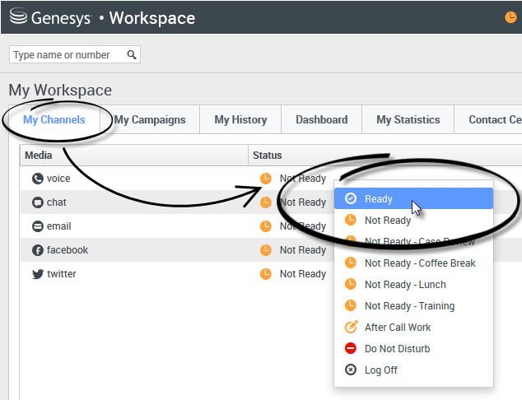Choose Log Off from status menu

[x=380, y=370]
